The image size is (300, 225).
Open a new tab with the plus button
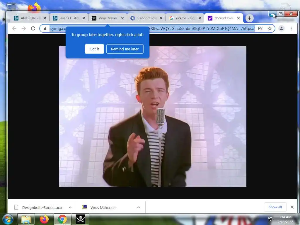point(250,18)
